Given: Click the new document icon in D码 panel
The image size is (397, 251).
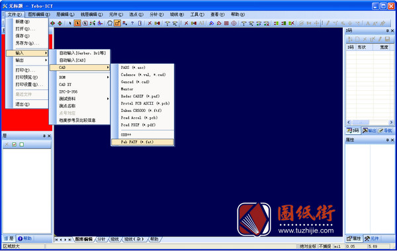Looking at the screenshot, I should pos(357,39).
